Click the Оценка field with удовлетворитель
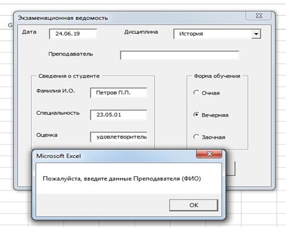Screen dimensions: 286x227 point(119,137)
